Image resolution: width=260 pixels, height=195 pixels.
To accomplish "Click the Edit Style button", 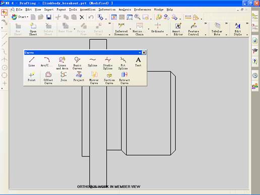I will (x=238, y=29).
